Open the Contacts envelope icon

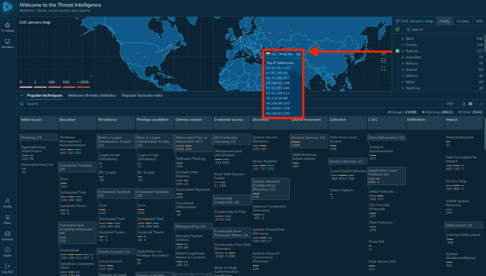[7, 234]
